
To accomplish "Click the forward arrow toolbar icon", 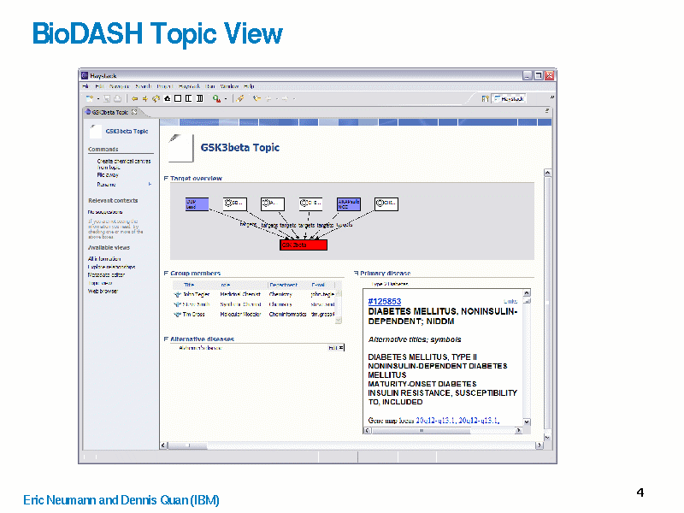I will pyautogui.click(x=144, y=98).
